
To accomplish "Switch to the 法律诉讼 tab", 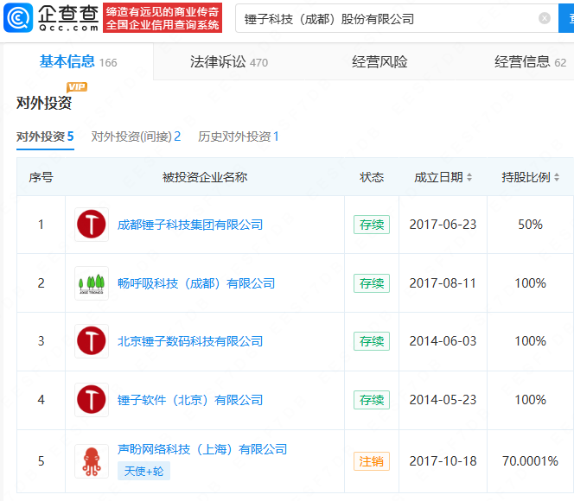I will (229, 62).
